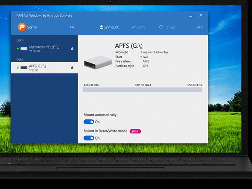The image size is (252, 189).
Task: Click the 'N/A' state value
Action: tap(145, 57)
